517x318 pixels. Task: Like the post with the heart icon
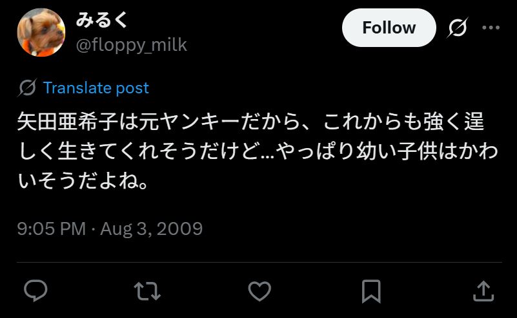(259, 291)
